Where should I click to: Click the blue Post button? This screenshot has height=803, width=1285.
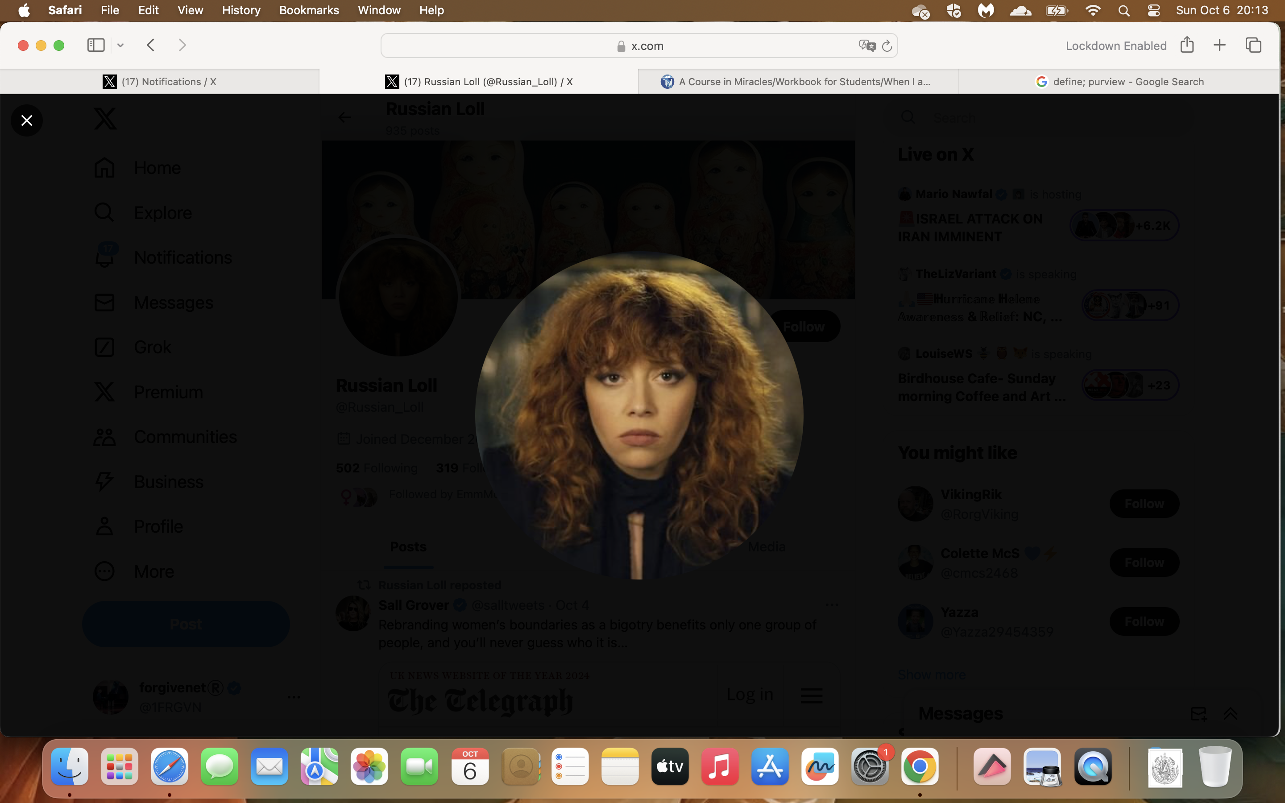pos(186,624)
